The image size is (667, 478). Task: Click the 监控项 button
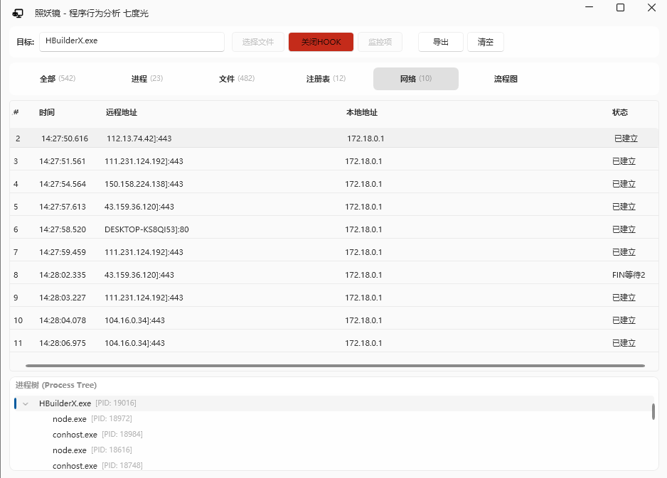point(380,42)
